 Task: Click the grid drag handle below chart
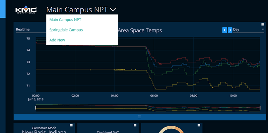pos(140,117)
